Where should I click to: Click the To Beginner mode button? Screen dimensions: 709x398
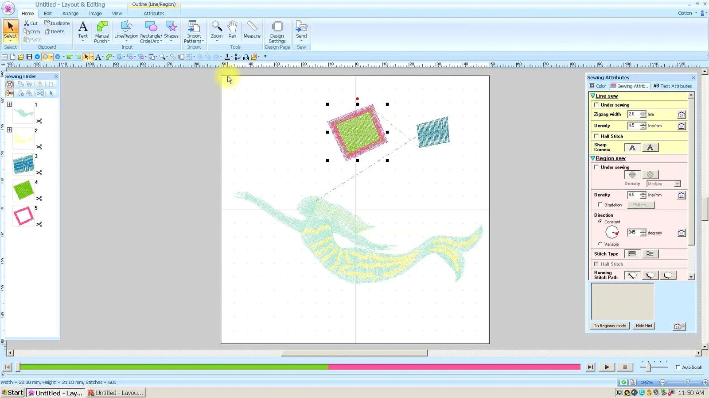click(609, 325)
